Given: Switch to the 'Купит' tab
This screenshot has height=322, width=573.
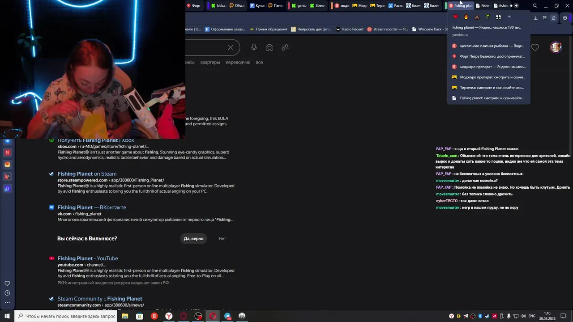Looking at the screenshot, I should (x=257, y=6).
